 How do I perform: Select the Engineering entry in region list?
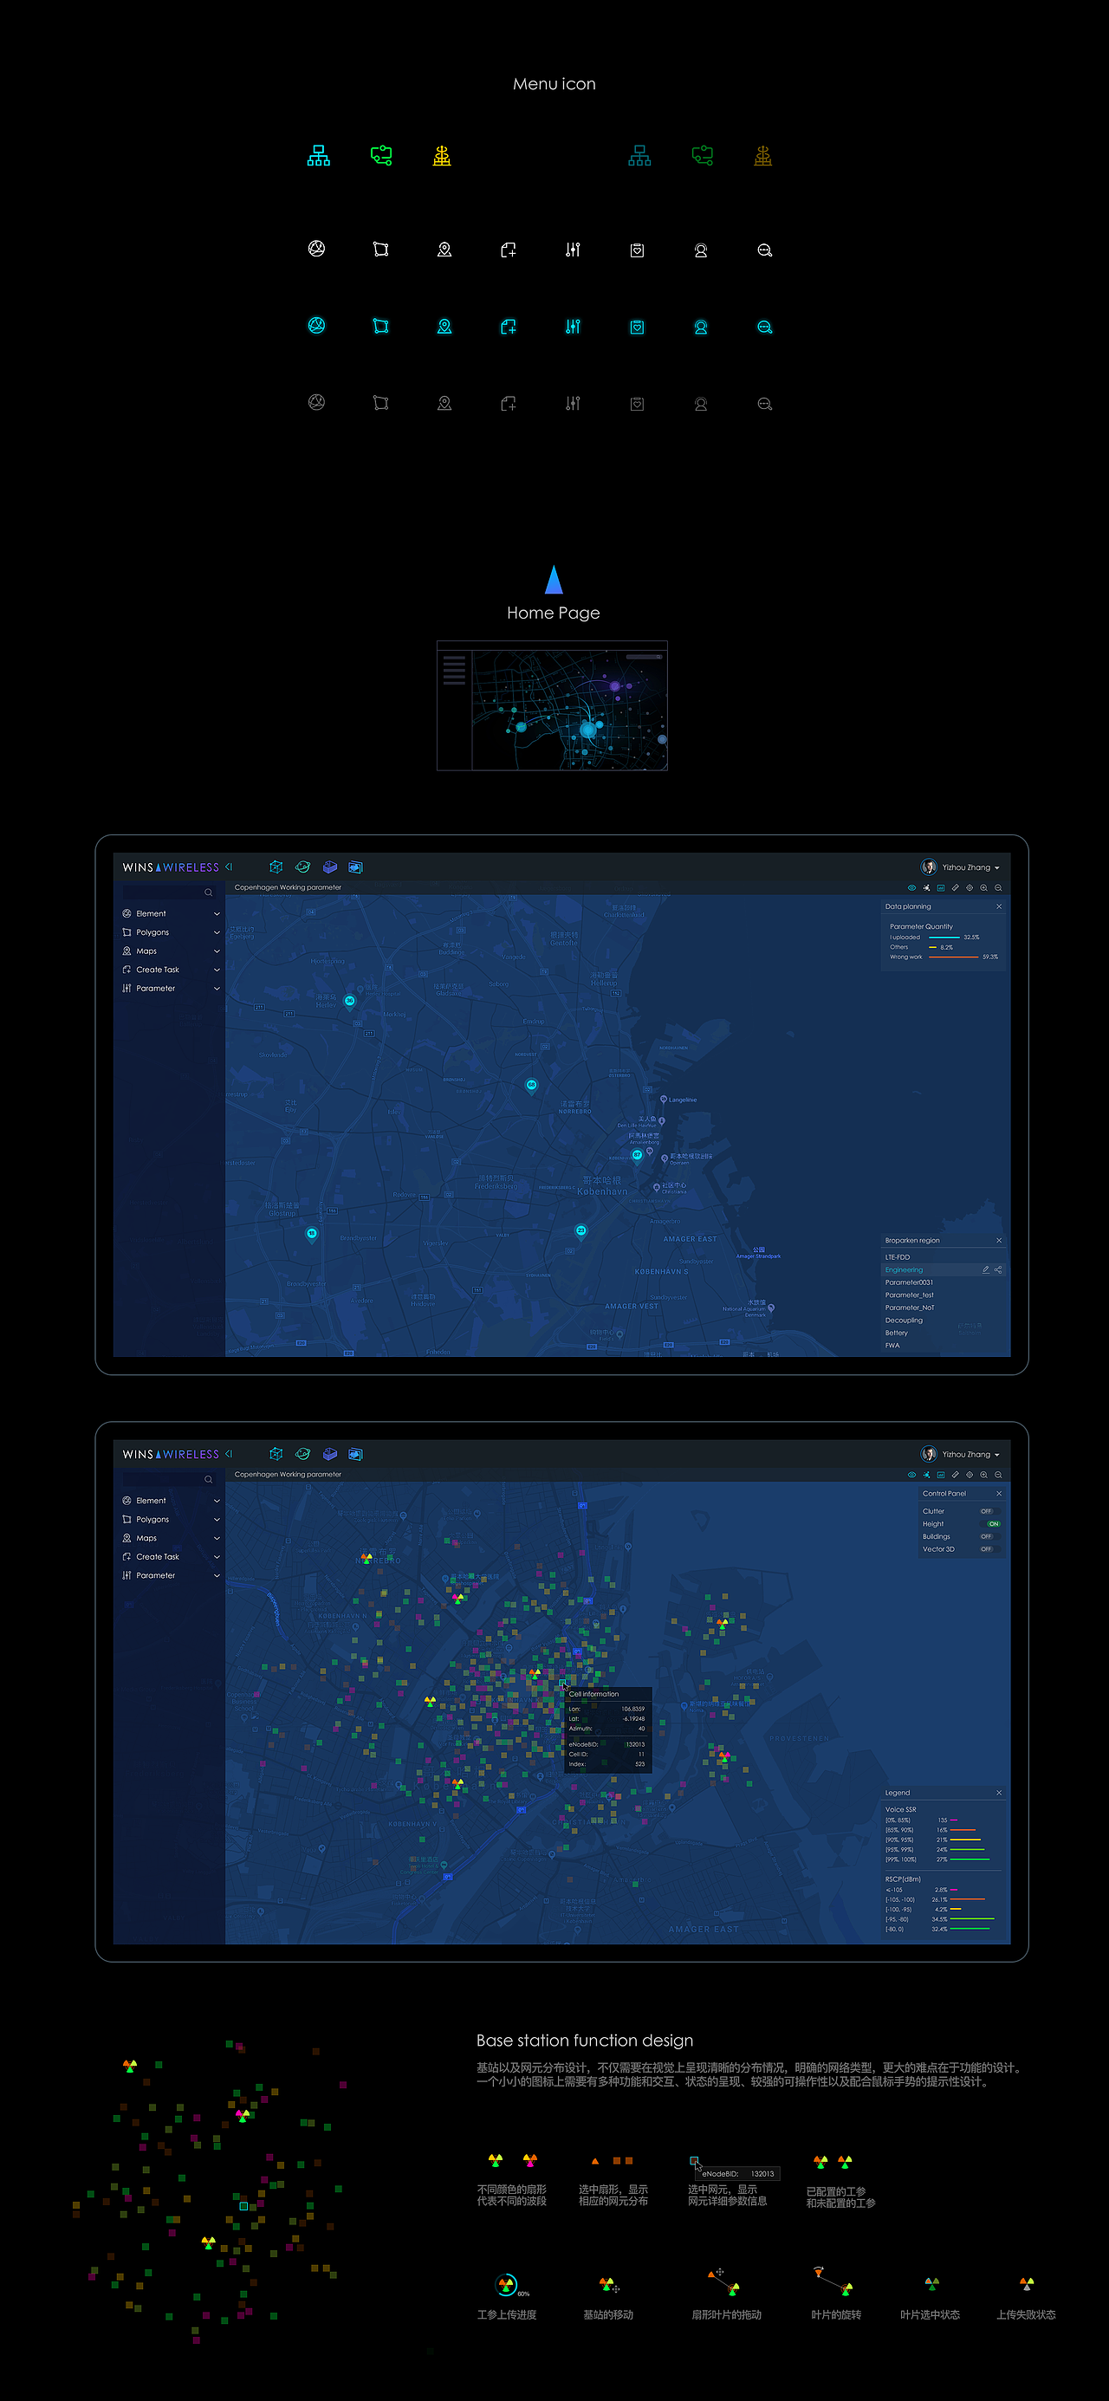point(904,1269)
